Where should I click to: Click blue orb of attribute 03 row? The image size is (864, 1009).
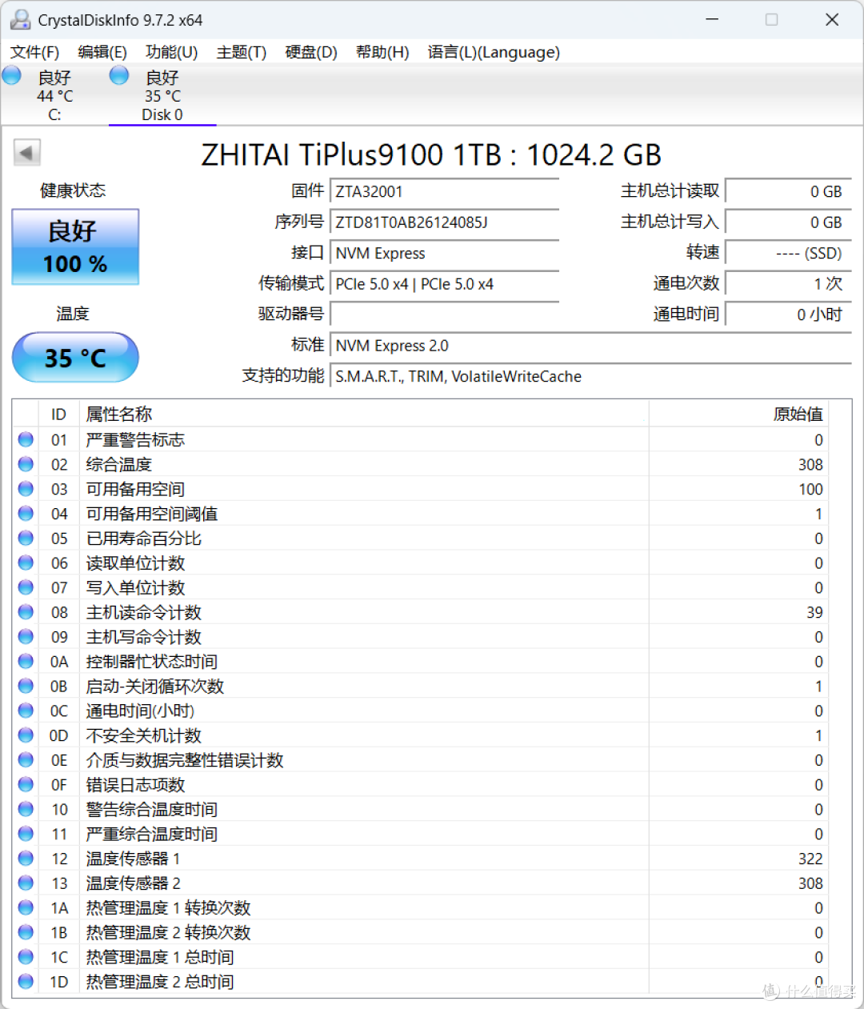26,489
